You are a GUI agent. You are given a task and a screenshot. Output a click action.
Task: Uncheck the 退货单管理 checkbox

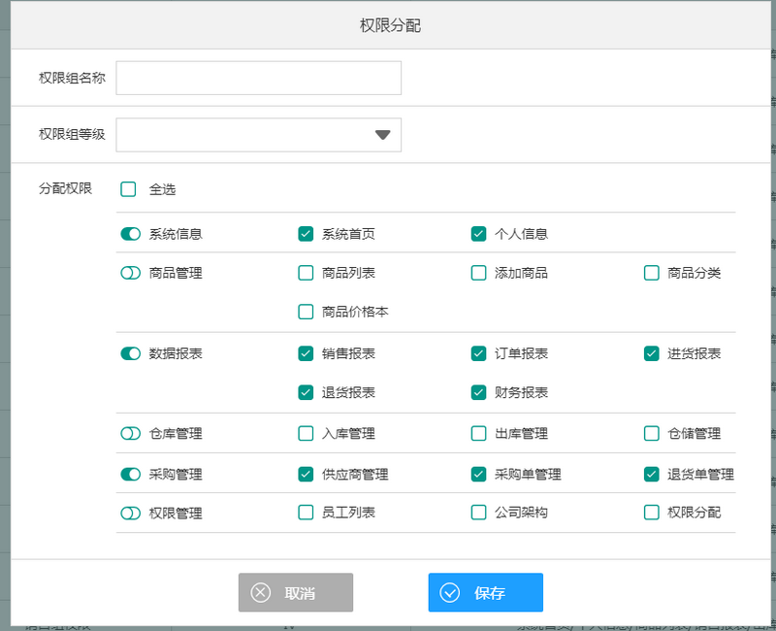click(x=652, y=475)
